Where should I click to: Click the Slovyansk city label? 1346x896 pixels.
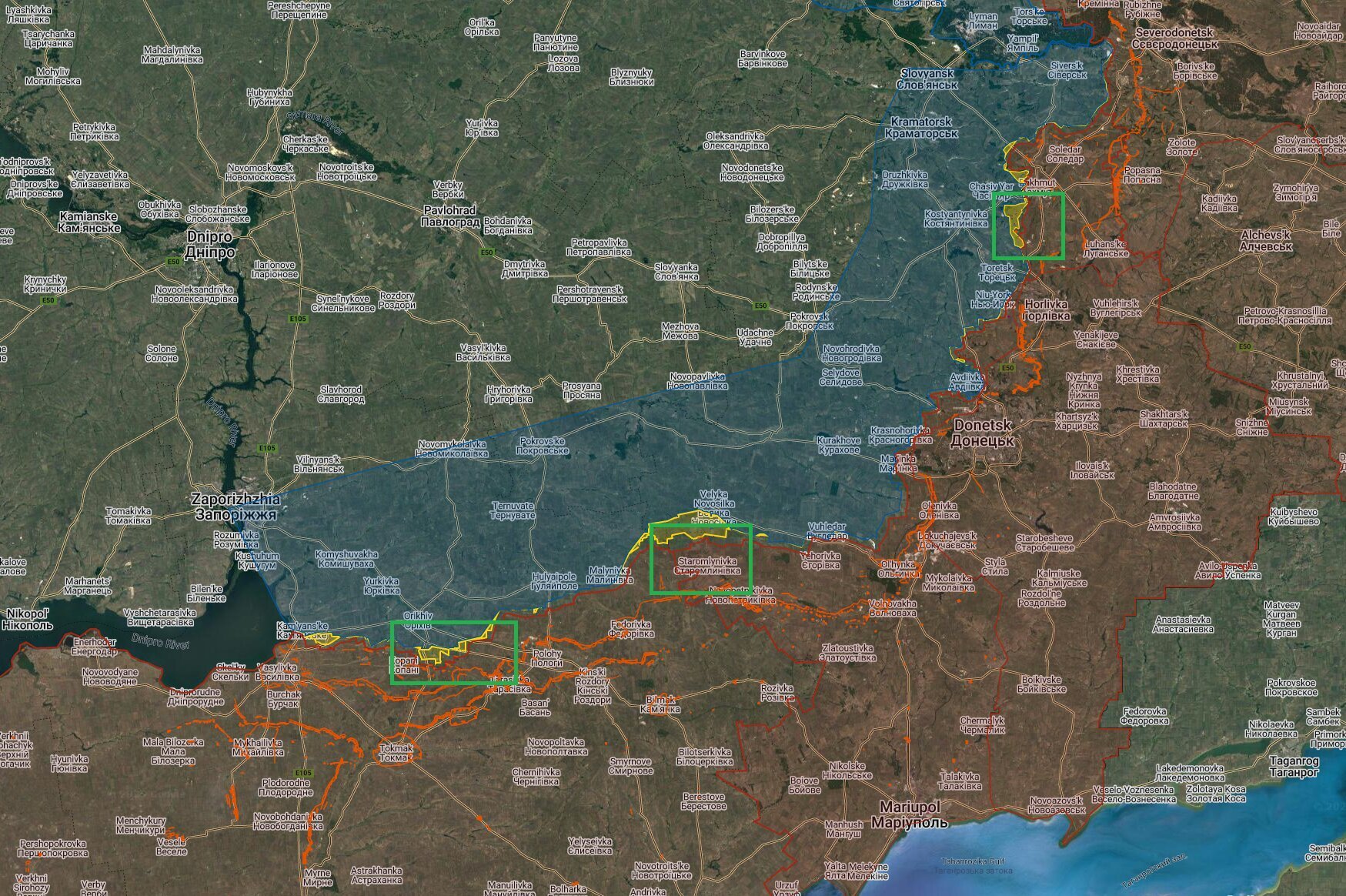pyautogui.click(x=929, y=79)
